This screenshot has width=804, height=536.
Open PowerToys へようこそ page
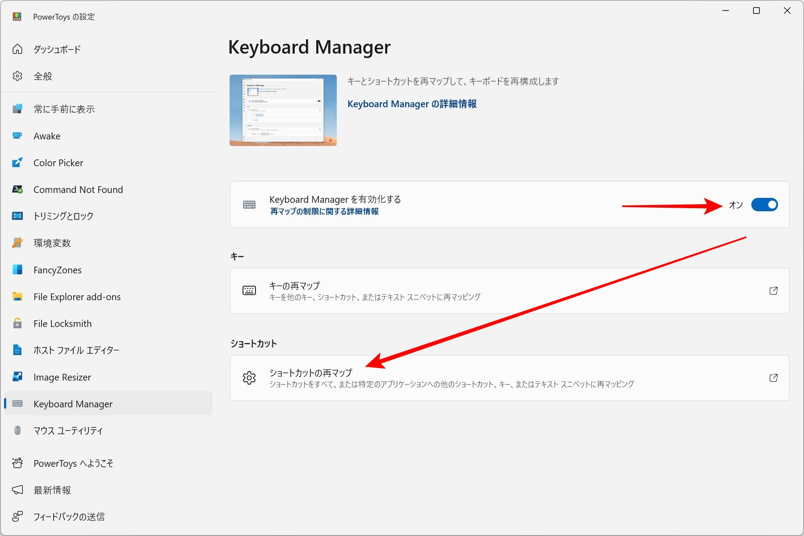tap(108, 463)
